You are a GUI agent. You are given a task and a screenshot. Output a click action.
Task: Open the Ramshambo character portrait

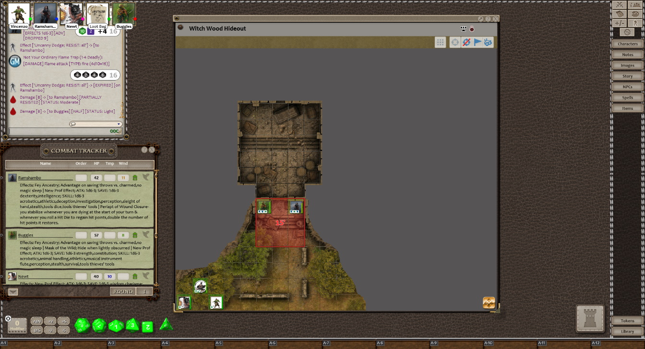pyautogui.click(x=45, y=13)
